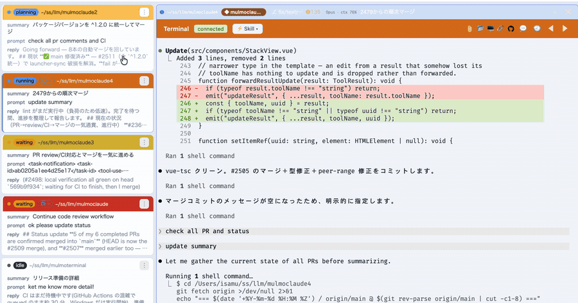Click the fix/textr branch label in header
This screenshot has height=303, width=578.
pyautogui.click(x=287, y=12)
